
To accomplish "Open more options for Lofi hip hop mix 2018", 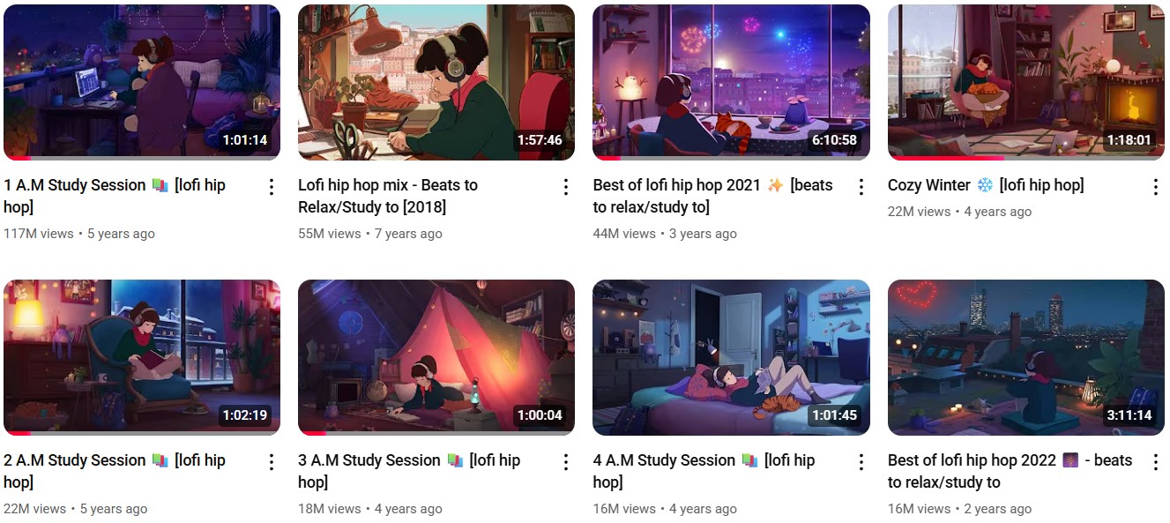I will (x=566, y=186).
